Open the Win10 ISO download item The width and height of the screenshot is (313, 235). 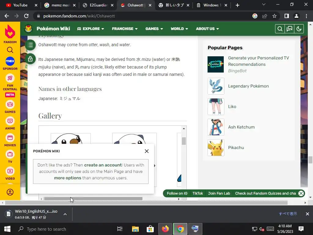click(x=36, y=214)
